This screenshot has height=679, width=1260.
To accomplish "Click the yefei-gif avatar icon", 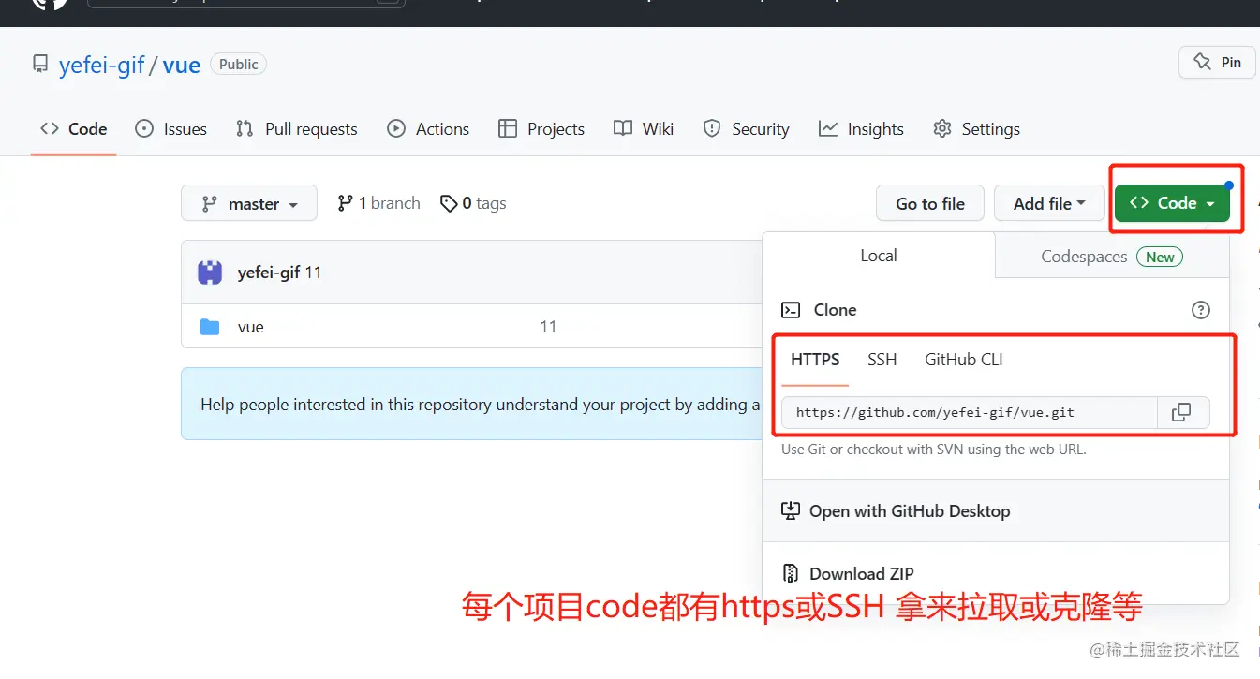I will pyautogui.click(x=210, y=273).
